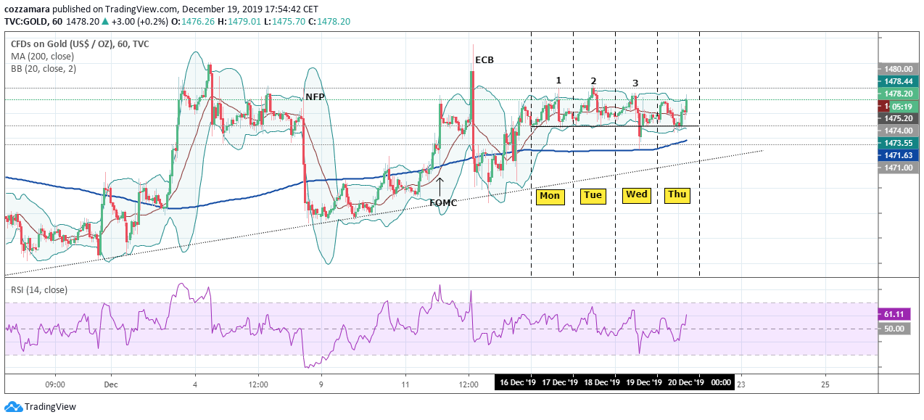Screen dimensions: 924x420
Task: Click the 19 Dec '19 date marker
Action: [x=643, y=382]
